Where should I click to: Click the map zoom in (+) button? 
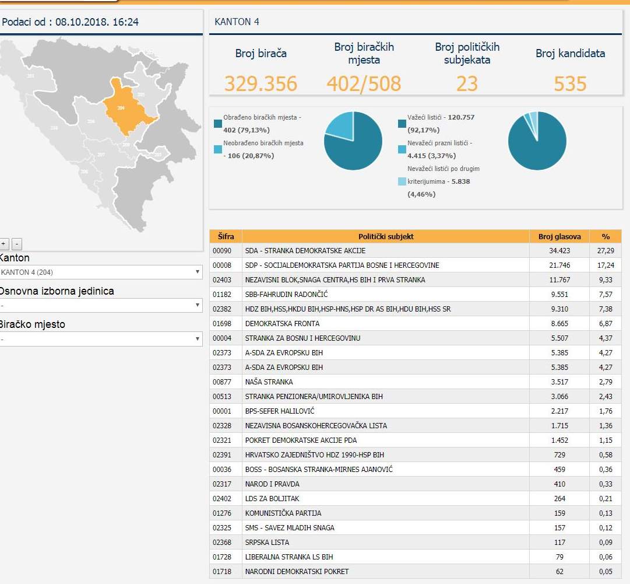pos(3,244)
